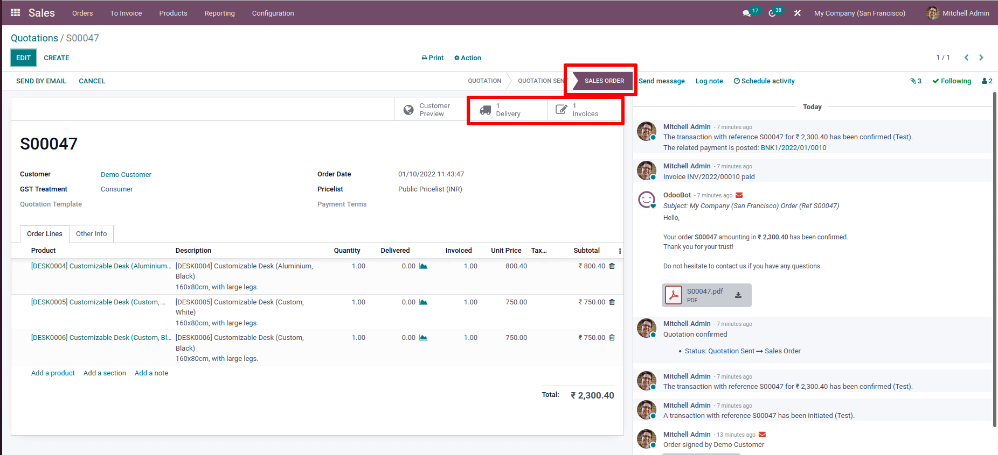
Task: Open the Print dropdown menu
Action: click(x=433, y=58)
